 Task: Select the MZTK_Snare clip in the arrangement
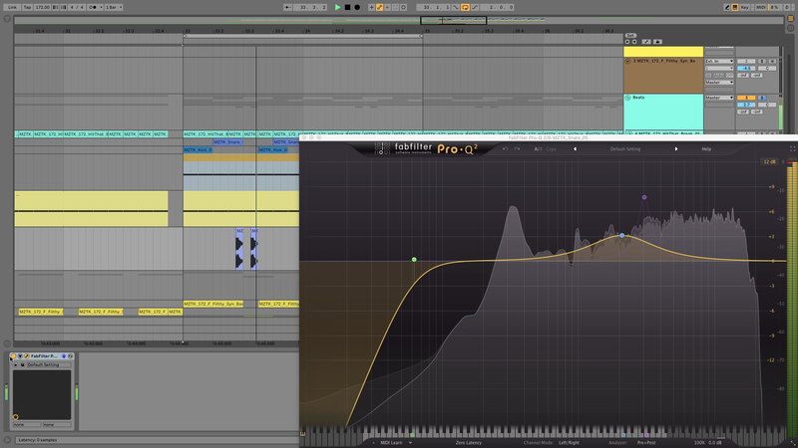227,141
